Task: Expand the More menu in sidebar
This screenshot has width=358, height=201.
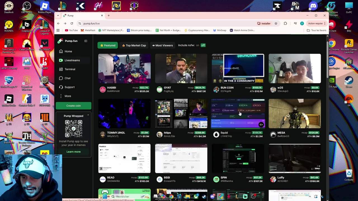Action: click(x=67, y=96)
